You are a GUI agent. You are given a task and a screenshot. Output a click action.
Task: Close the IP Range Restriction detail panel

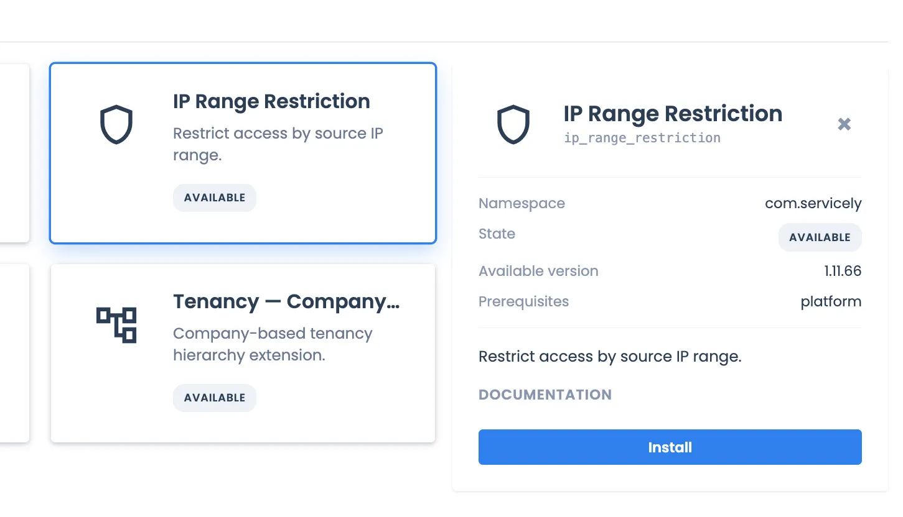pyautogui.click(x=844, y=124)
